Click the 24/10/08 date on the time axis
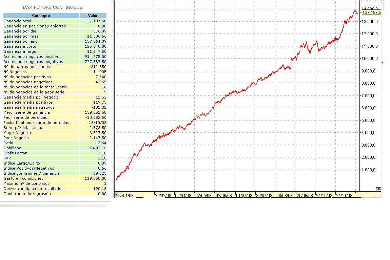 [x=324, y=195]
